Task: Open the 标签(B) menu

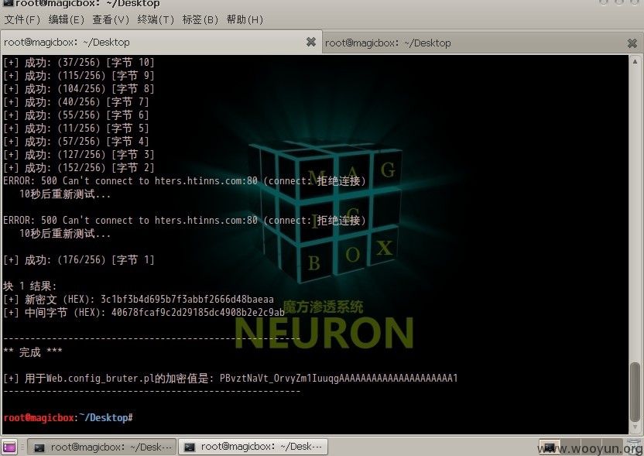Action: [x=200, y=19]
